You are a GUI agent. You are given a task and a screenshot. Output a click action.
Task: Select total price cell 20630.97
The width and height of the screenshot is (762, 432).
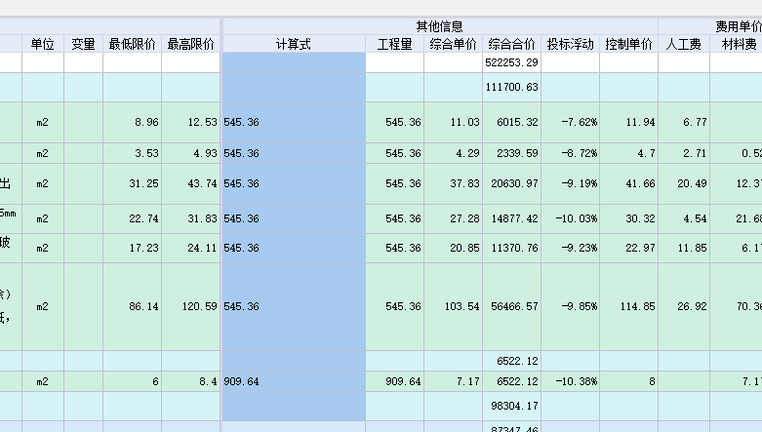tap(511, 183)
